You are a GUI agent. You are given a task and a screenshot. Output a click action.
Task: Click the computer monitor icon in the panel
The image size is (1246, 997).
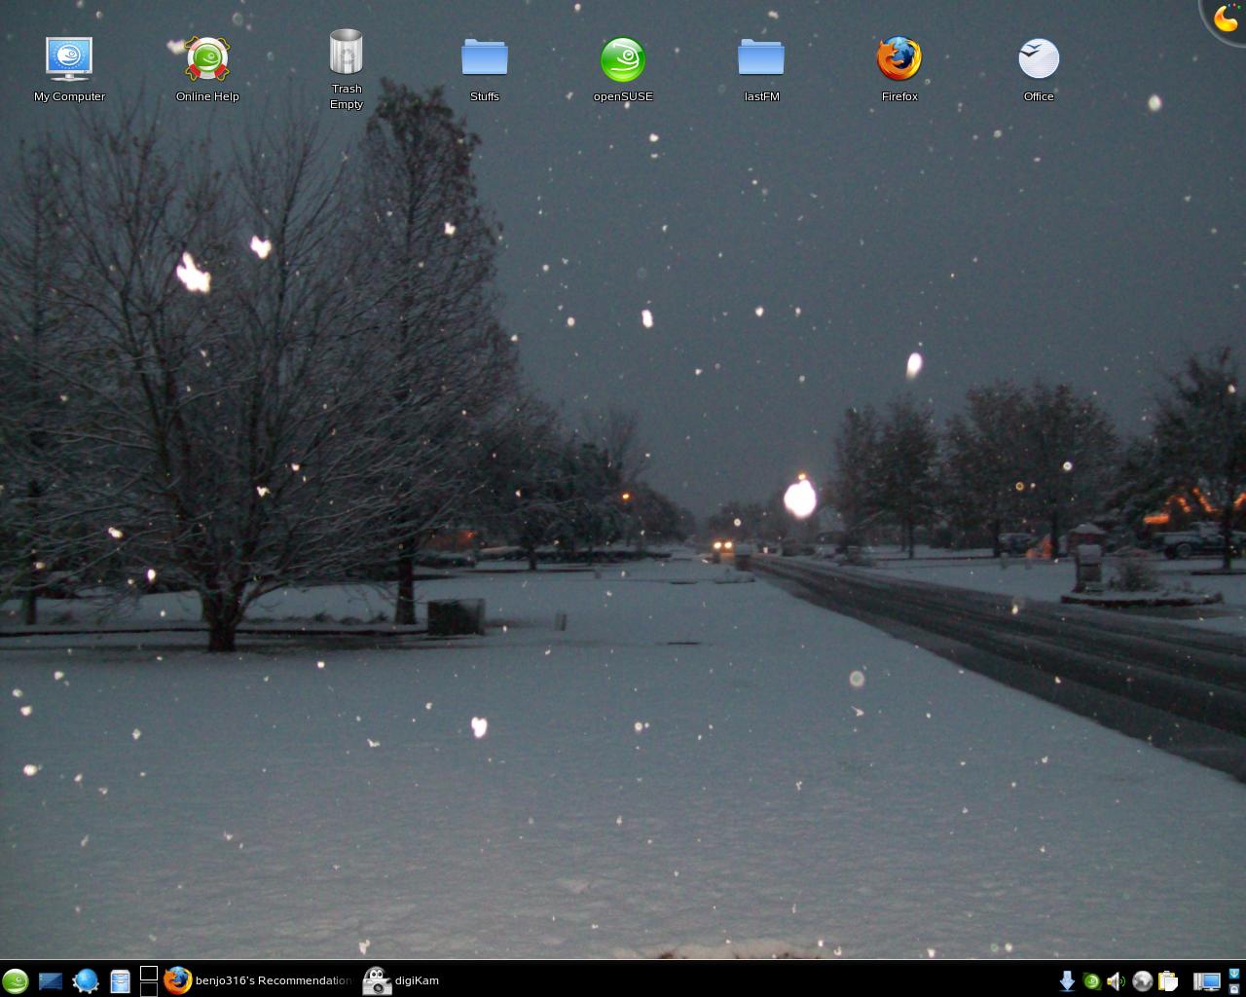point(1207,981)
